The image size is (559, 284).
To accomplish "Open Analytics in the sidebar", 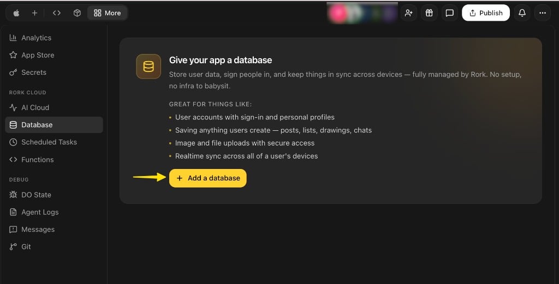I will (x=54, y=38).
